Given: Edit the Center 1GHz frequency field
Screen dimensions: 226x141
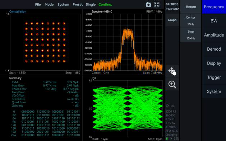Looking at the screenshot, I should click(x=190, y=21).
